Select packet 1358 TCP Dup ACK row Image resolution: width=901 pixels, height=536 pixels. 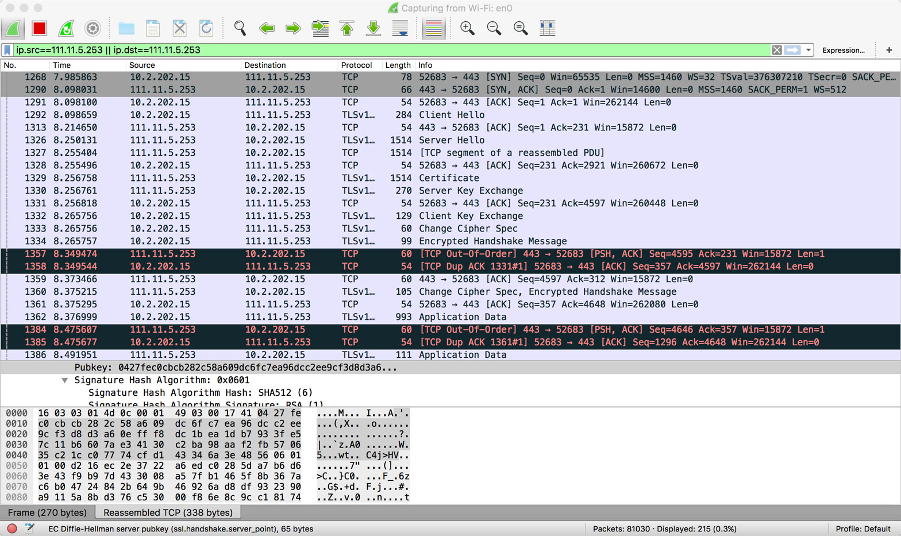(x=450, y=267)
